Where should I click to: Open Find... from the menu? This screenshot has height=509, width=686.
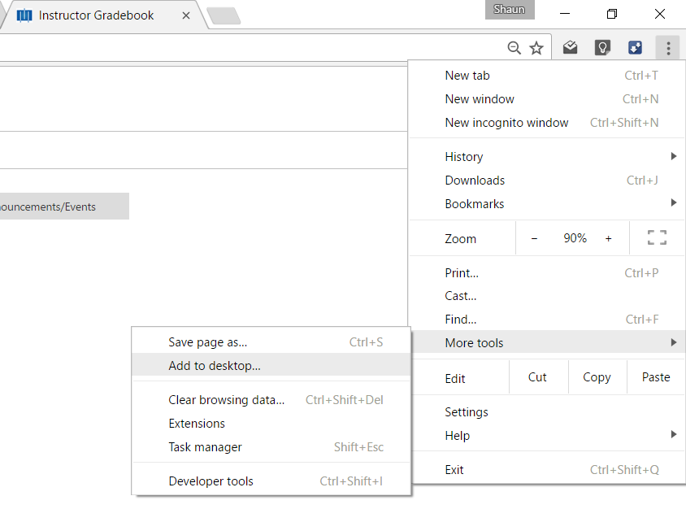point(547,320)
